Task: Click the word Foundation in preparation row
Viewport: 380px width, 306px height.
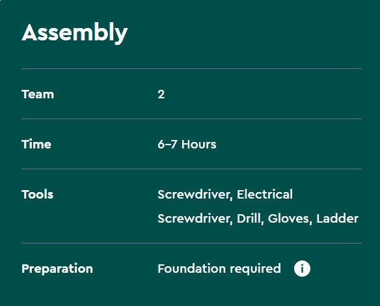Action: point(191,269)
